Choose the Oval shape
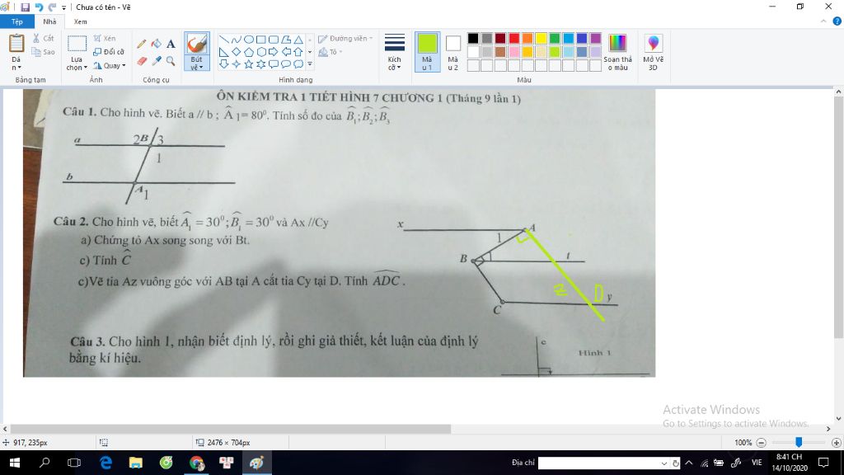Image resolution: width=844 pixels, height=475 pixels. coord(249,40)
